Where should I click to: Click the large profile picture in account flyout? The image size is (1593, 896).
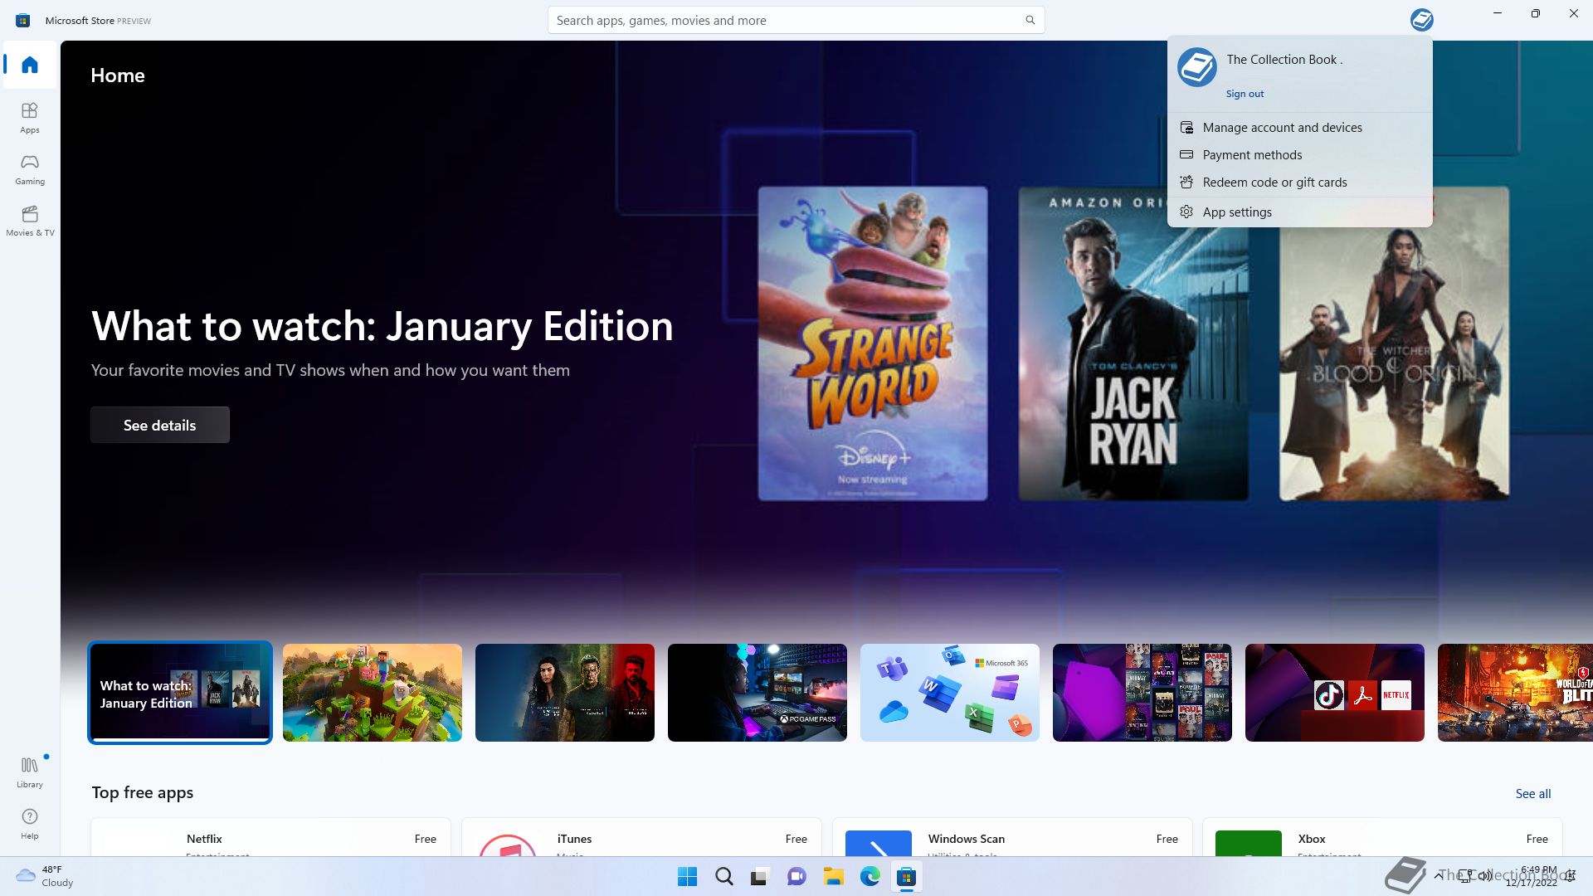pyautogui.click(x=1196, y=67)
